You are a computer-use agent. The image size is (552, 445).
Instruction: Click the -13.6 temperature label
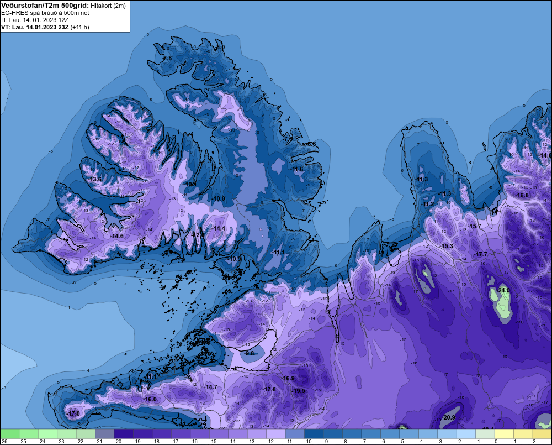[94, 180]
